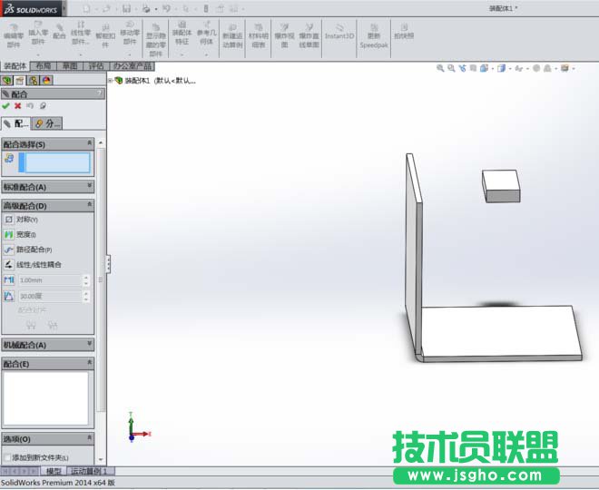Switch to the 运动算例 1 bottom tab
This screenshot has width=599, height=490.
tap(89, 471)
